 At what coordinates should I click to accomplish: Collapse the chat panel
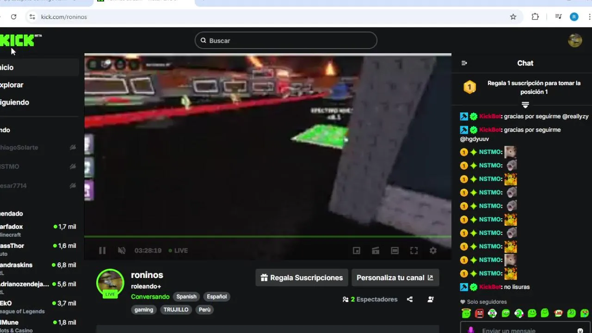[464, 63]
